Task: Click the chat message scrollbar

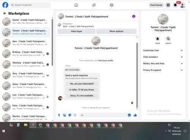Action: tap(137, 75)
